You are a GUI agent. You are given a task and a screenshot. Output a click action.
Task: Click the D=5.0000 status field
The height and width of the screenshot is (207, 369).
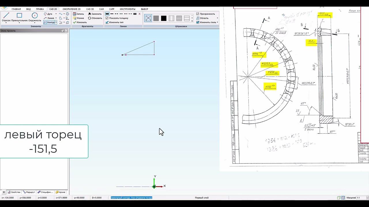(97, 198)
